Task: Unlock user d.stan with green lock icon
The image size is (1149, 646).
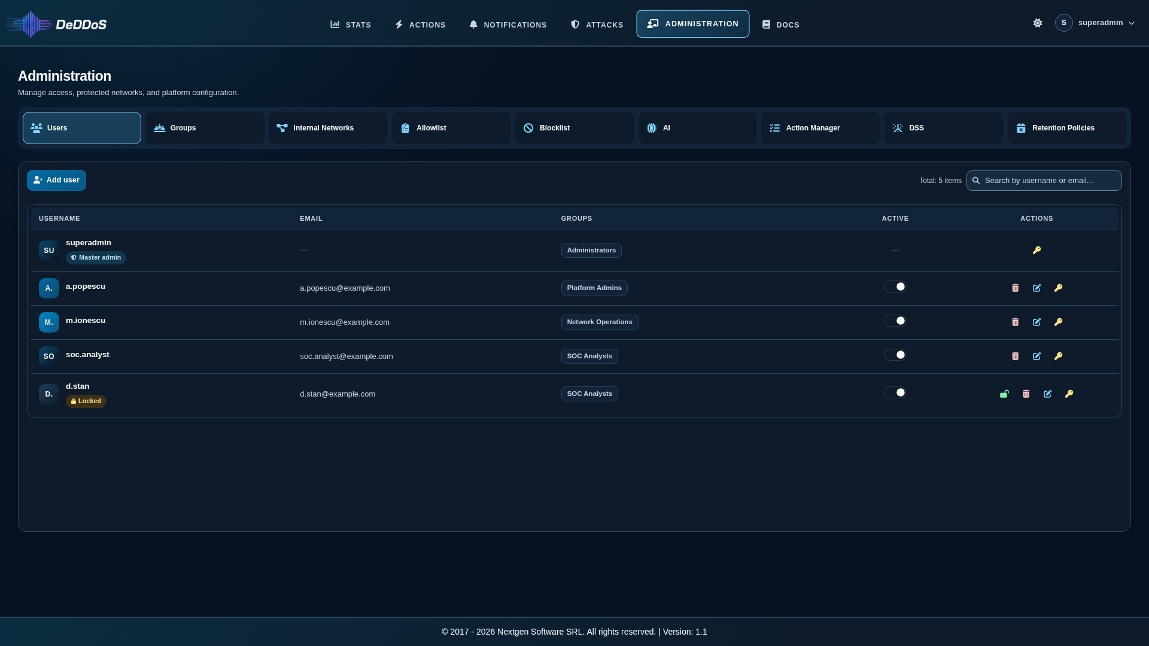Action: pos(1004,394)
